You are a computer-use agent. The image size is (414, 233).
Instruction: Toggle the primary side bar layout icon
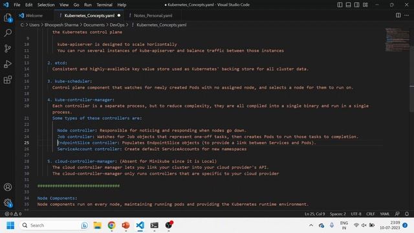coord(340,5)
